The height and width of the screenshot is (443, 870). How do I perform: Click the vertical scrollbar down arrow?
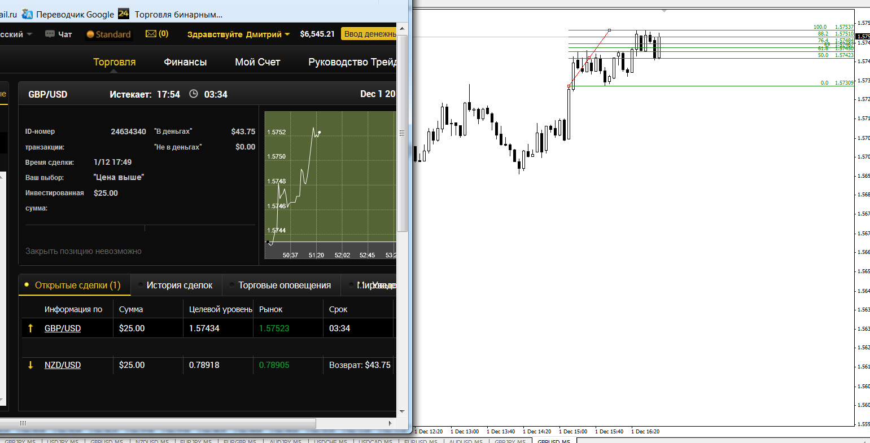point(402,412)
